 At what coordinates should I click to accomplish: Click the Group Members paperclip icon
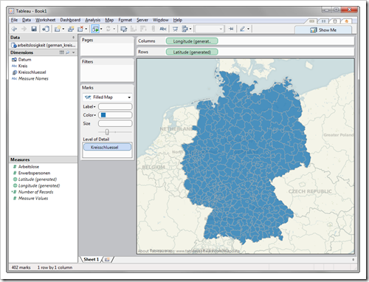pos(154,29)
